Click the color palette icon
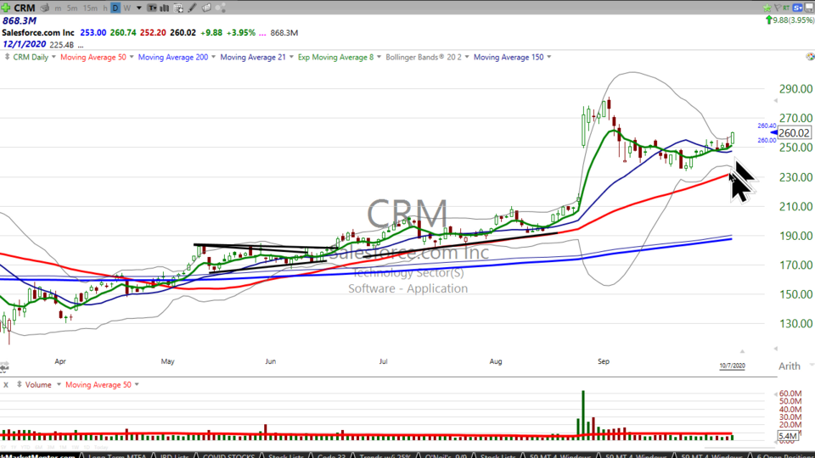 [810, 57]
